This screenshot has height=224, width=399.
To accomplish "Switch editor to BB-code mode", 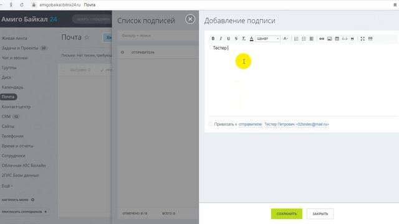I will click(370, 39).
